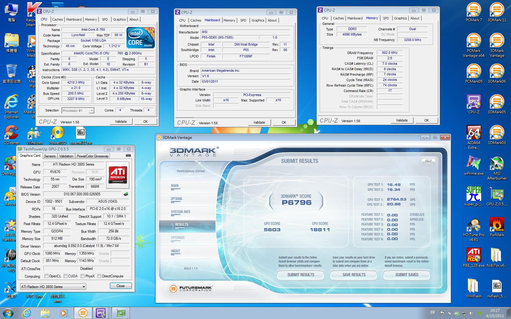Open 3DMark05 desktop shortcut
This screenshot has height=319, width=511.
497,104
